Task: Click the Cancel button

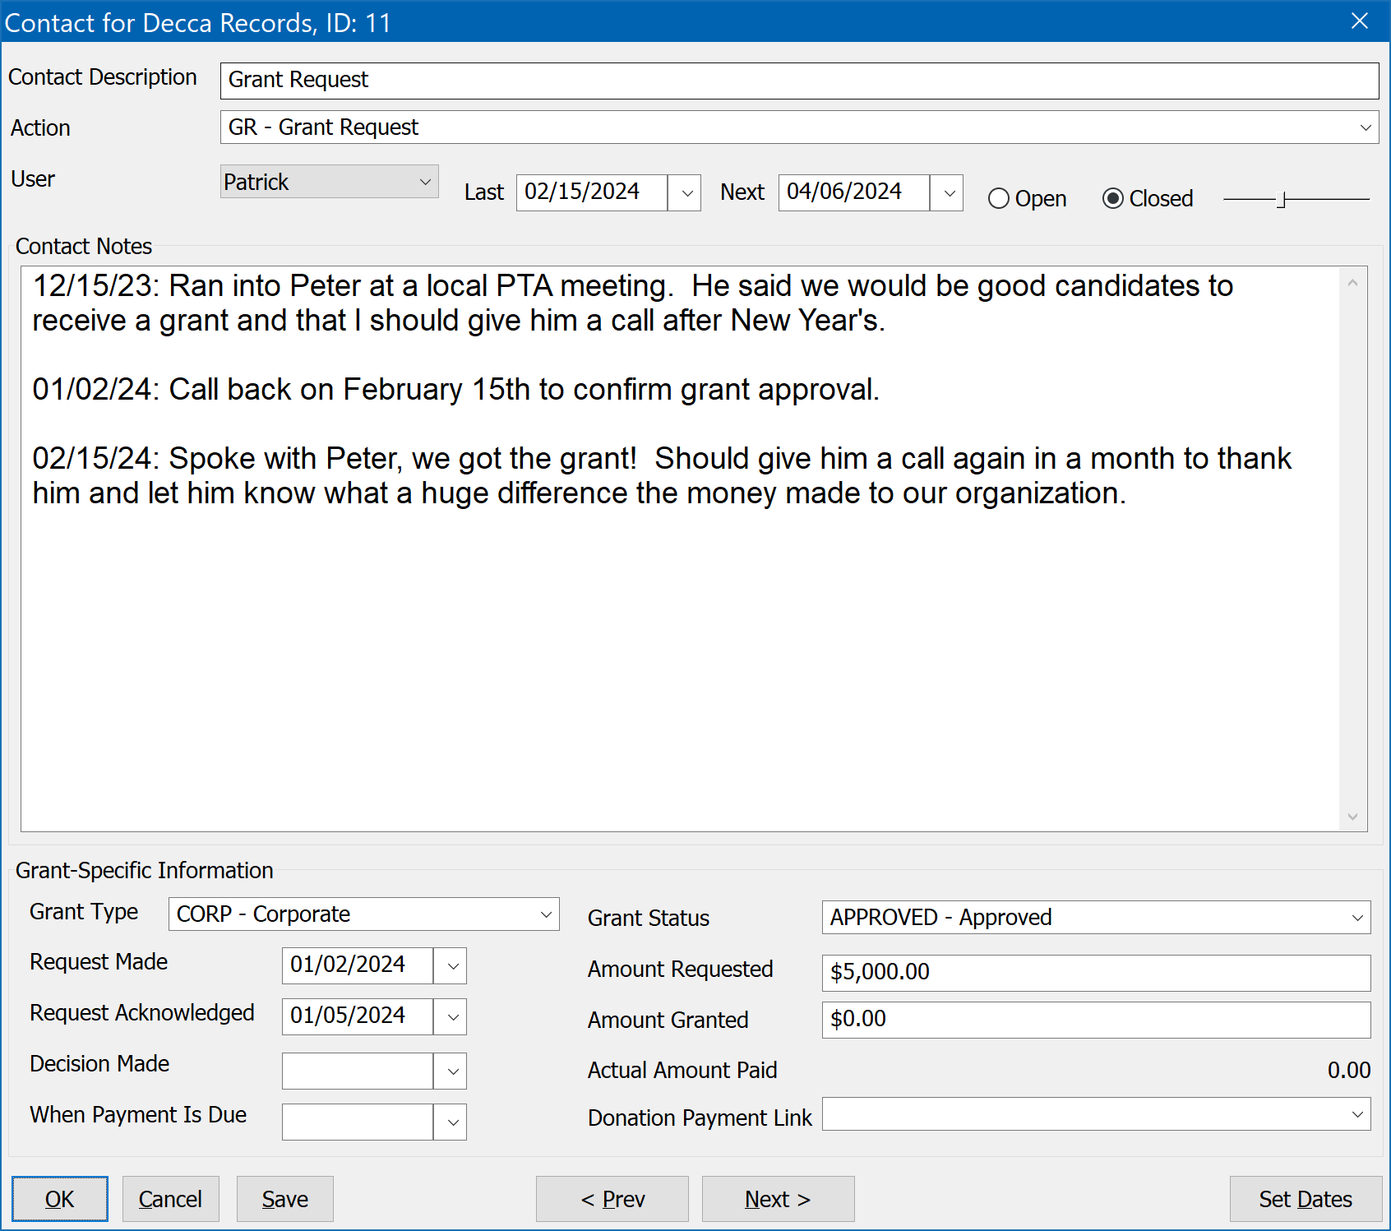Action: click(x=171, y=1199)
